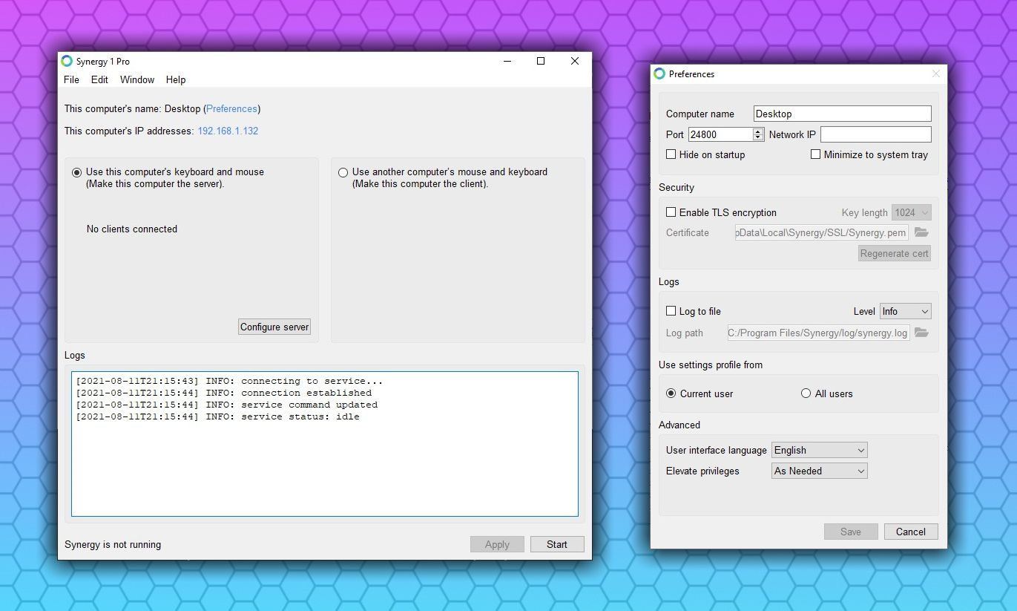Open the Edit menu
The height and width of the screenshot is (611, 1017).
pos(99,79)
